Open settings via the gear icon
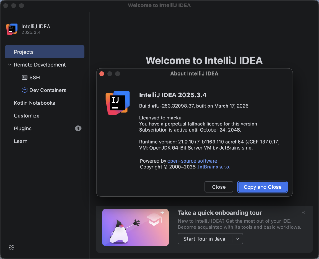 click(x=12, y=247)
